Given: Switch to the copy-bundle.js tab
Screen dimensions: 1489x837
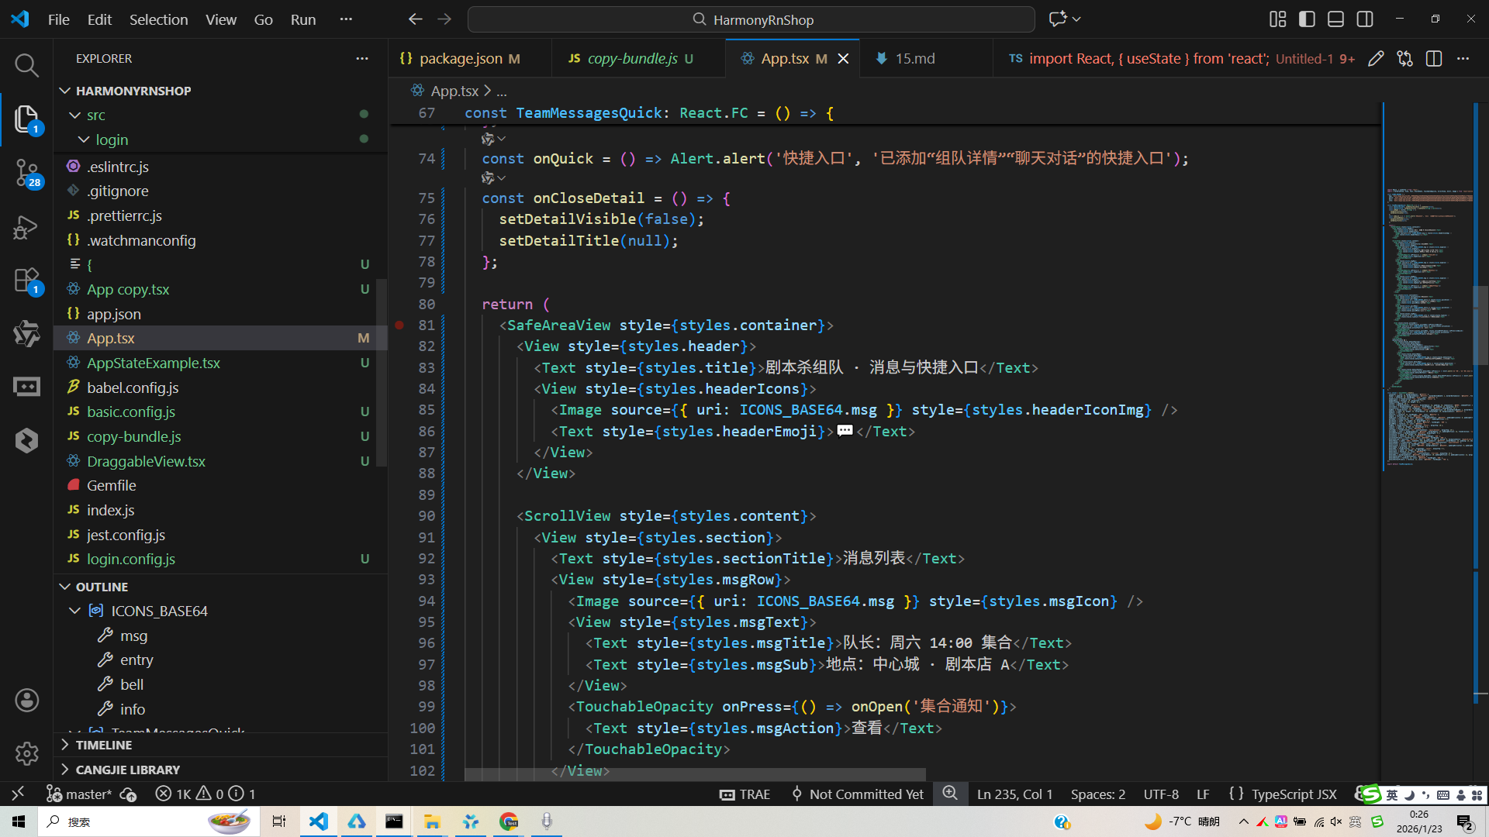Looking at the screenshot, I should (x=631, y=59).
